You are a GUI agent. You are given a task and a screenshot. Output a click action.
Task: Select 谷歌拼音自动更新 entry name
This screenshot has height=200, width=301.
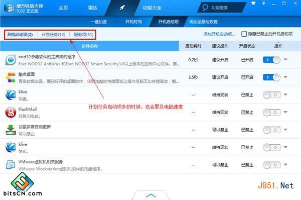point(35,127)
